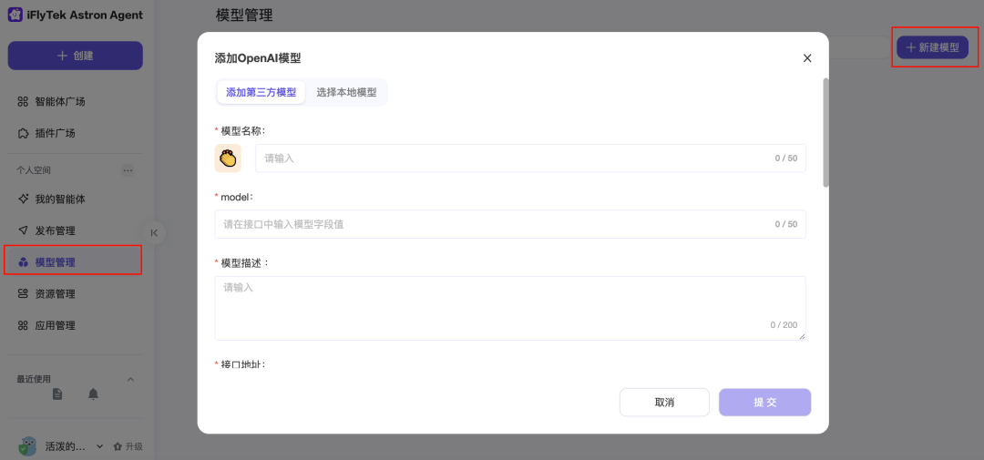984x460 pixels.
Task: Click the document icon under 最近使用
Action: [57, 394]
